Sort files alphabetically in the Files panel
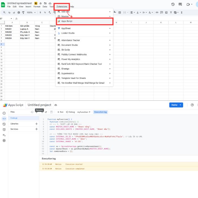This screenshot has width=198, height=198. click(32, 112)
